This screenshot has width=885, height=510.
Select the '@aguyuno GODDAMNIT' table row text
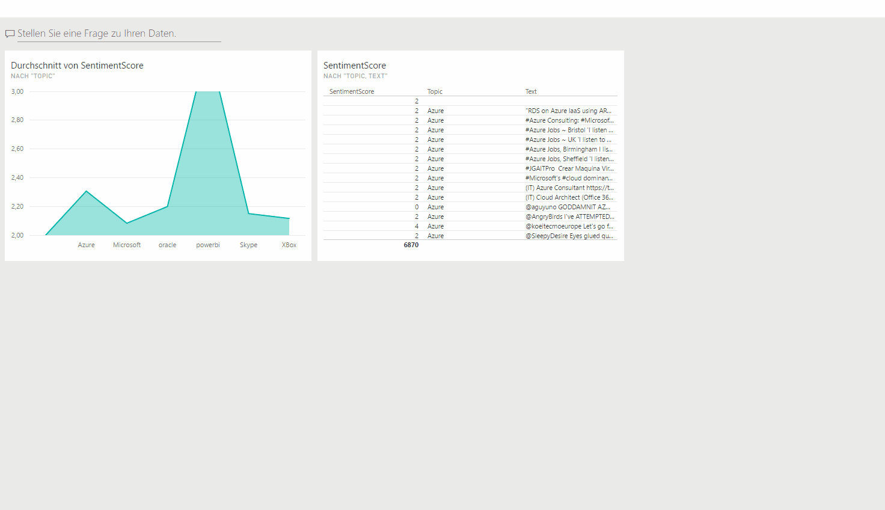pos(568,207)
